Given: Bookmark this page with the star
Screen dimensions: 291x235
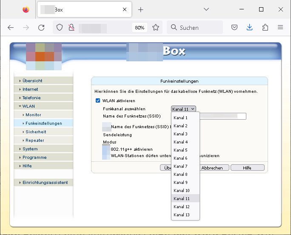Looking at the screenshot, I should pos(156,28).
